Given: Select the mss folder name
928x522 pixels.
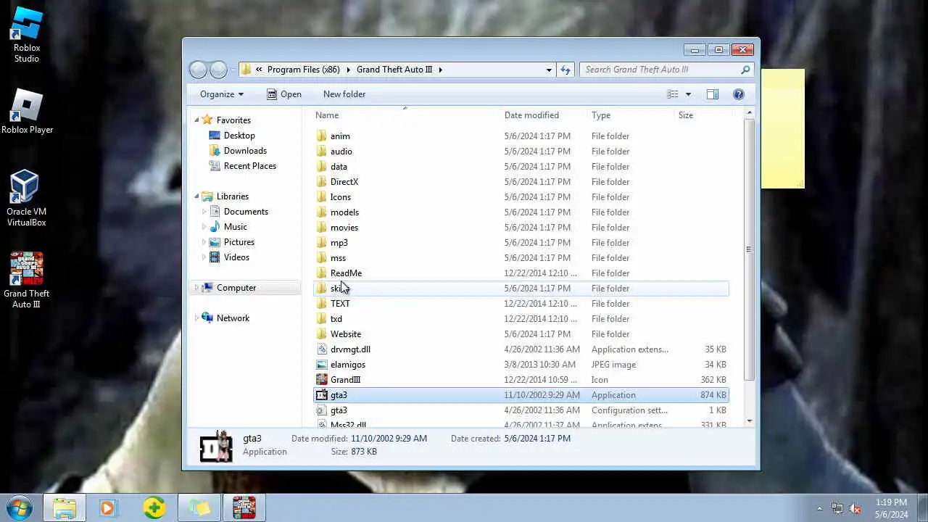Looking at the screenshot, I should 338,258.
